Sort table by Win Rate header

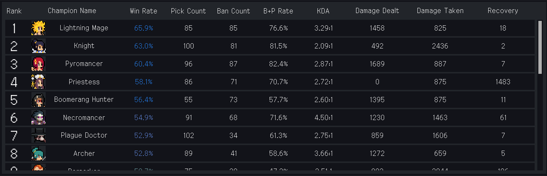pos(143,11)
